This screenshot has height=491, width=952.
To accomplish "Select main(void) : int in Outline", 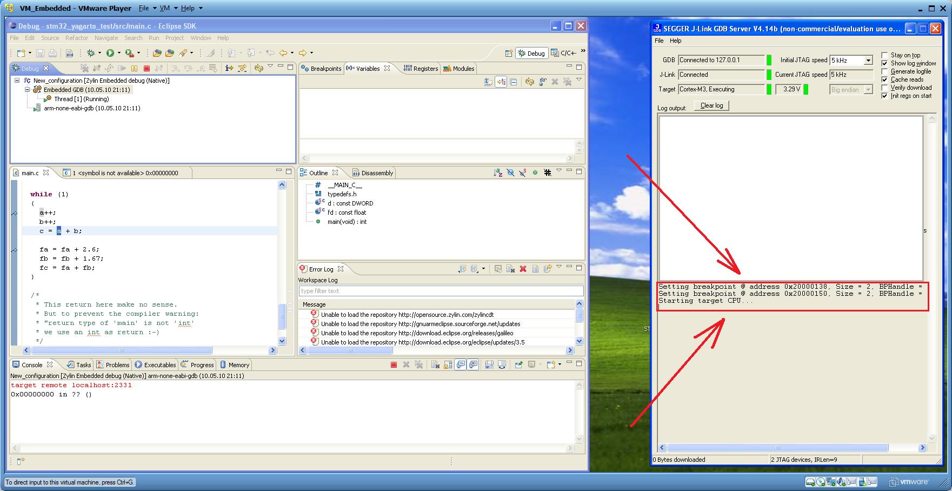I will point(347,222).
